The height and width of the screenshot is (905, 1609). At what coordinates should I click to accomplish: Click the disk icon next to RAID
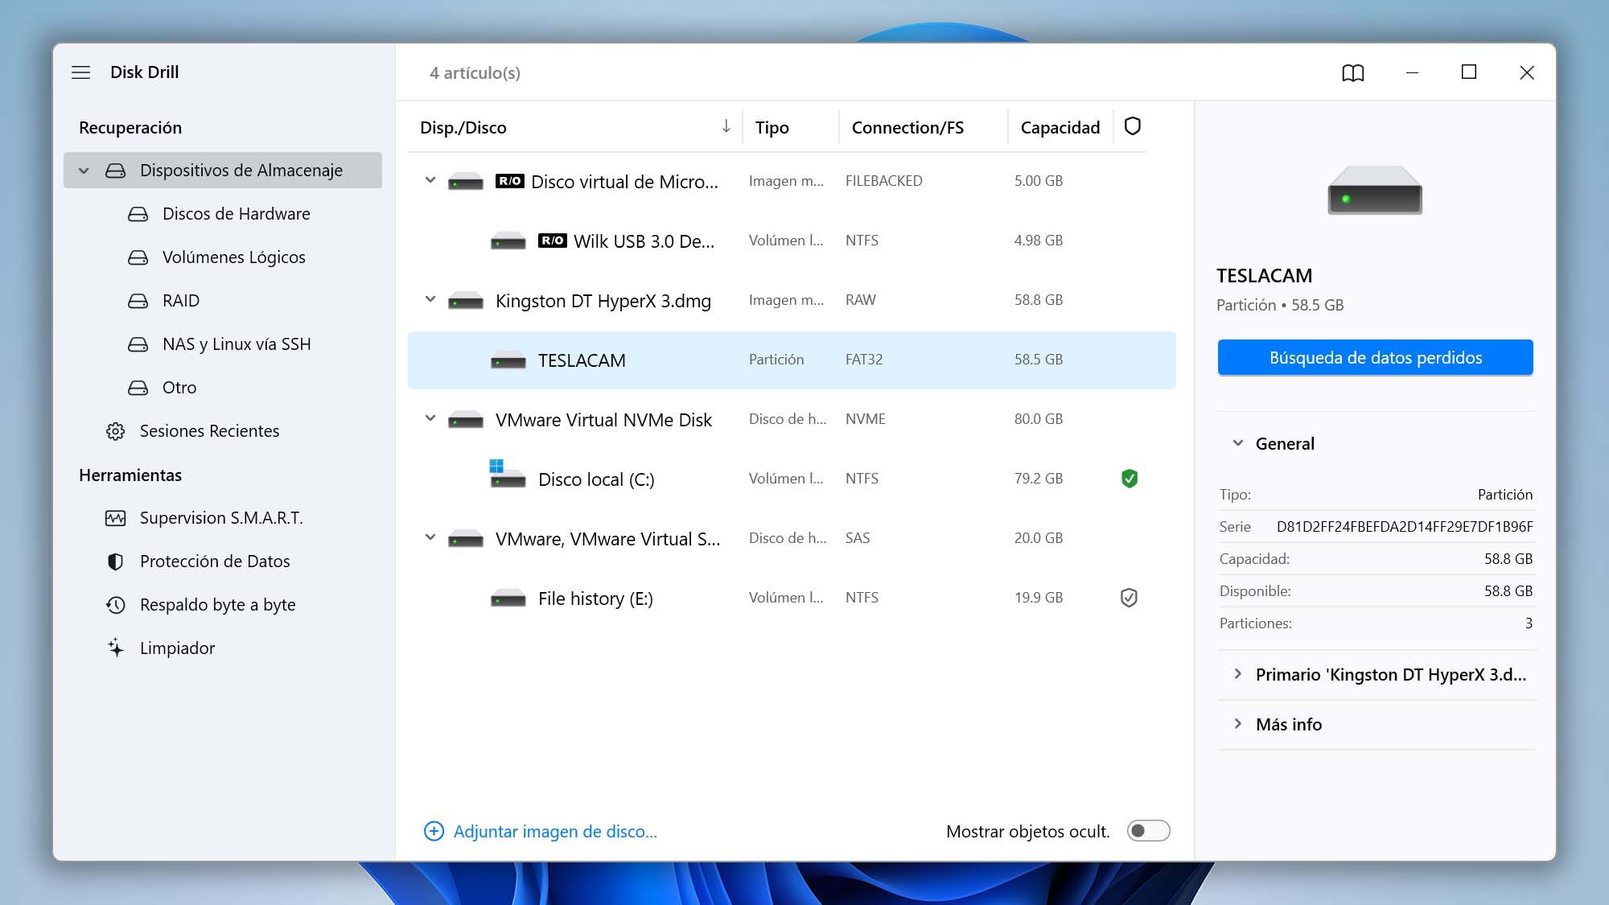pos(138,301)
